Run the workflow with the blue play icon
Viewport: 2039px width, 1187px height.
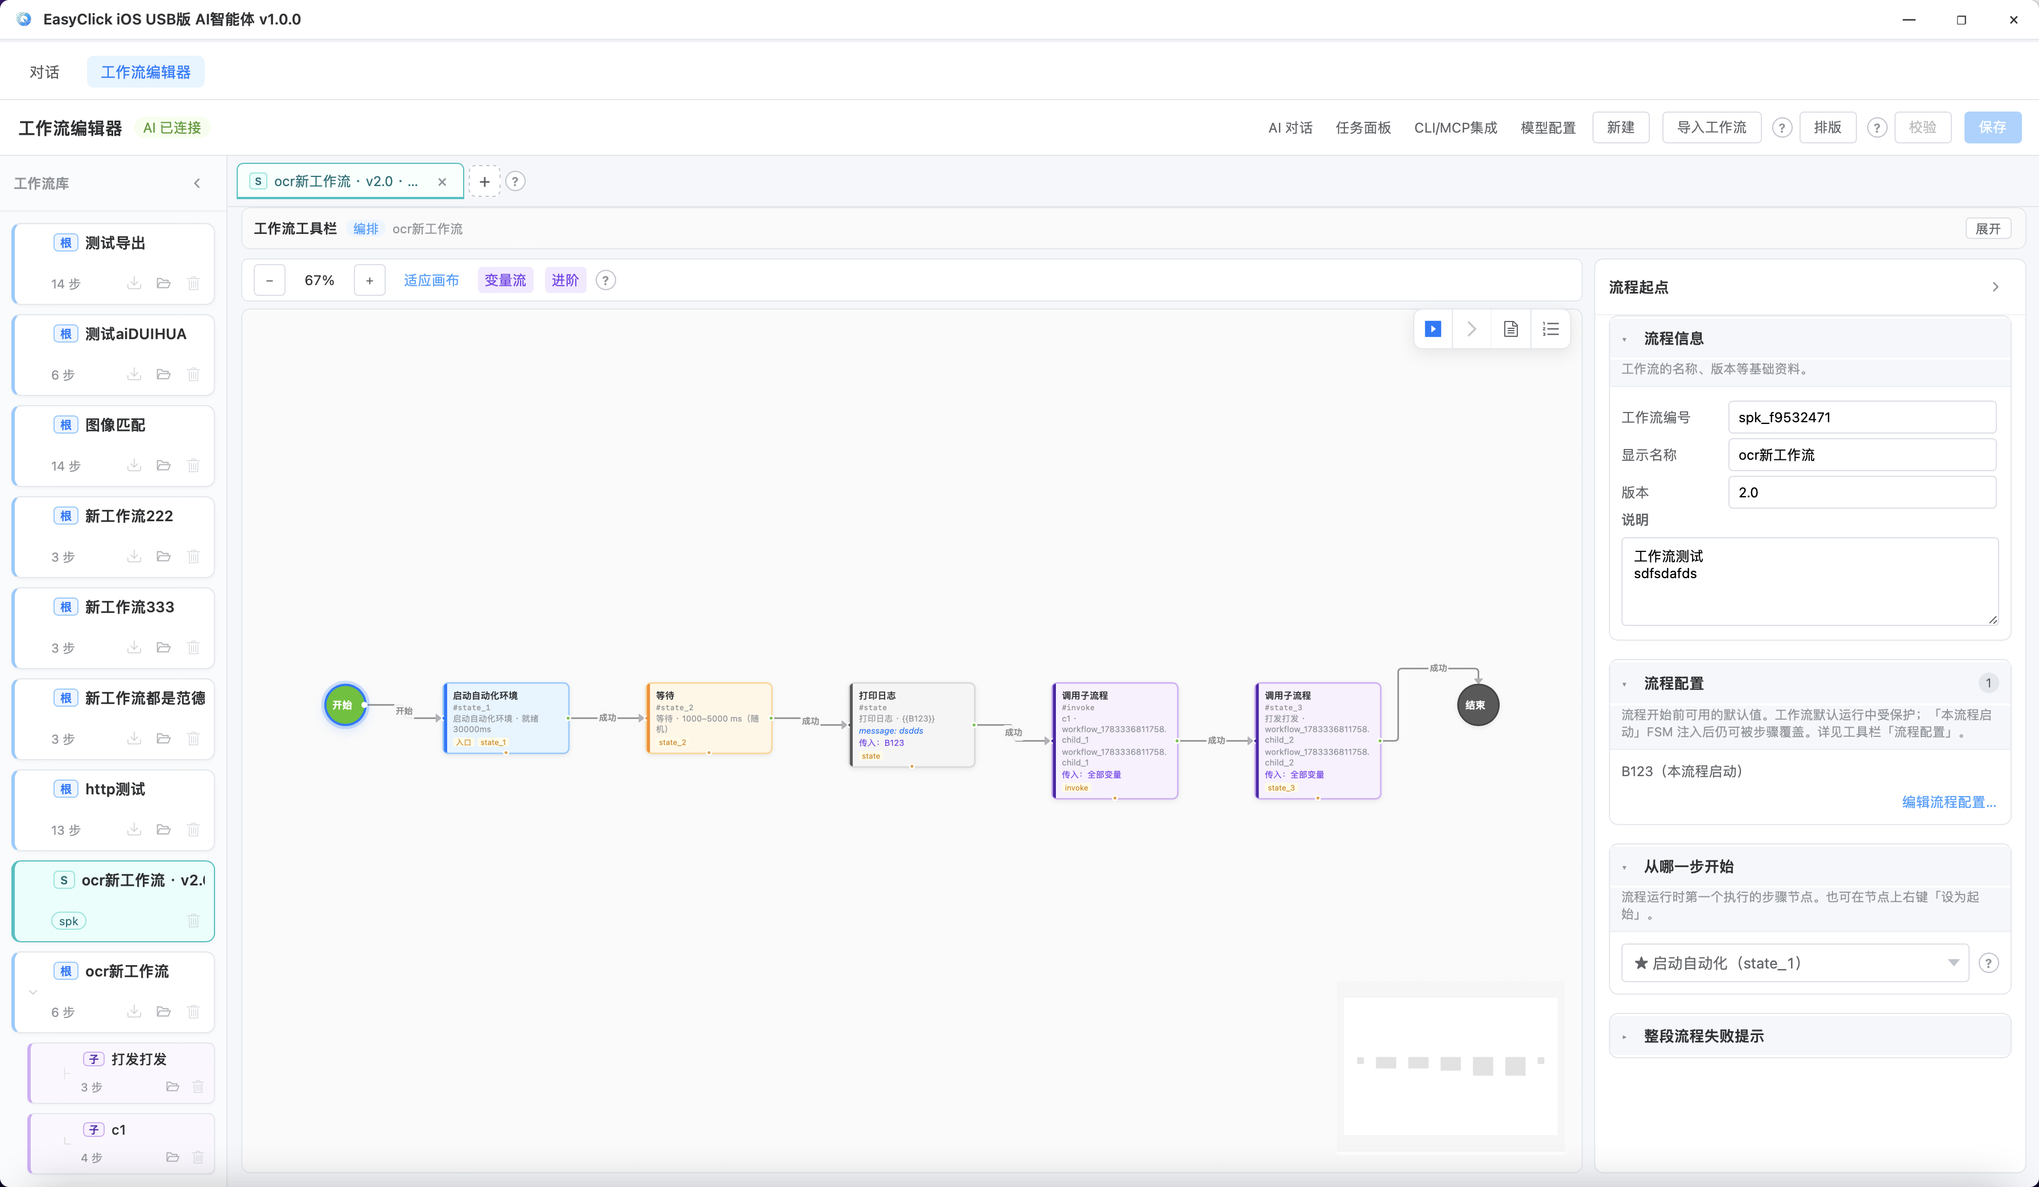coord(1432,329)
